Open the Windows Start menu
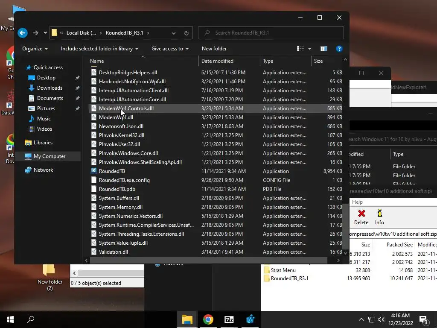 click(x=10, y=319)
